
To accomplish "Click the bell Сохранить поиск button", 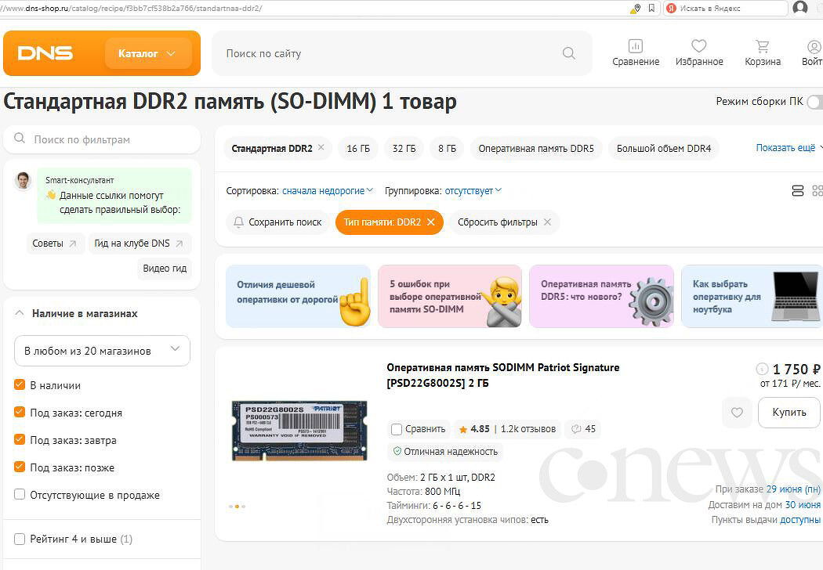I will tap(277, 222).
